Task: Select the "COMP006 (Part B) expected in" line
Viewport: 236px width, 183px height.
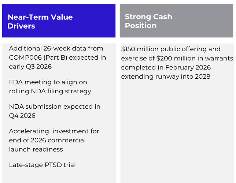Action: pyautogui.click(x=58, y=58)
